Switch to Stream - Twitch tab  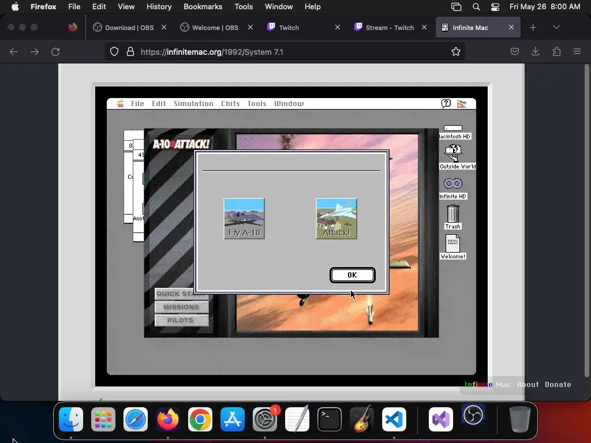coord(390,28)
